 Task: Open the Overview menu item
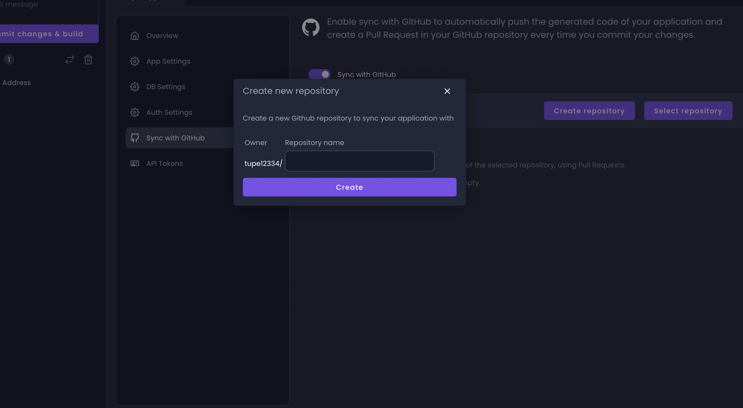coord(162,36)
